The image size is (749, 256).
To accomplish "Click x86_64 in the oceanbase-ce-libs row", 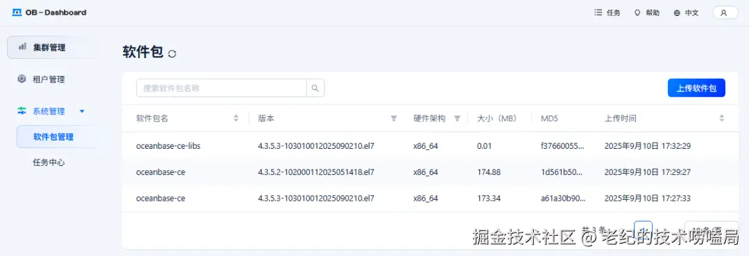I will tap(426, 146).
